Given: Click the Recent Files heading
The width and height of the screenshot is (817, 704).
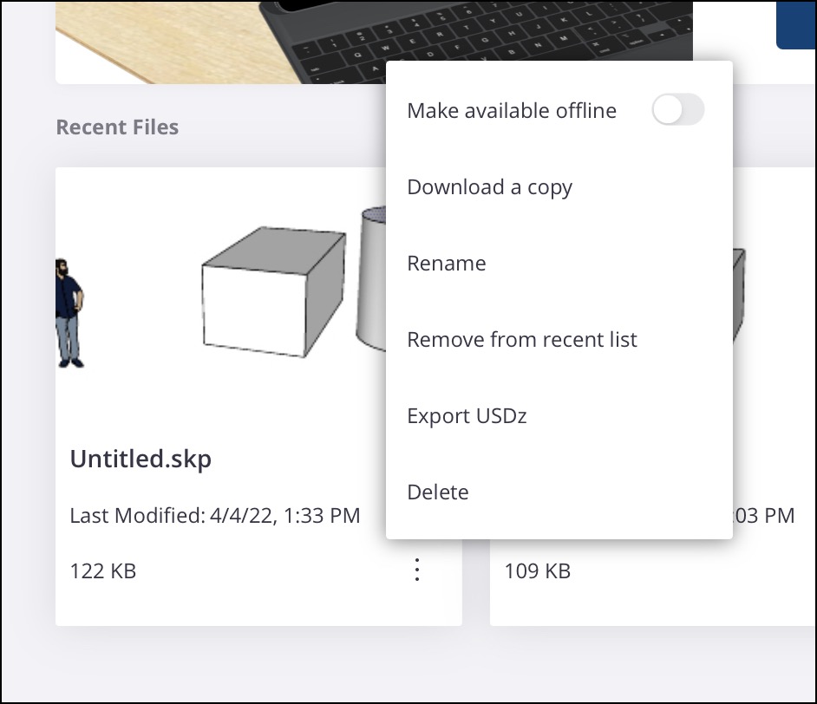Looking at the screenshot, I should click(x=117, y=127).
